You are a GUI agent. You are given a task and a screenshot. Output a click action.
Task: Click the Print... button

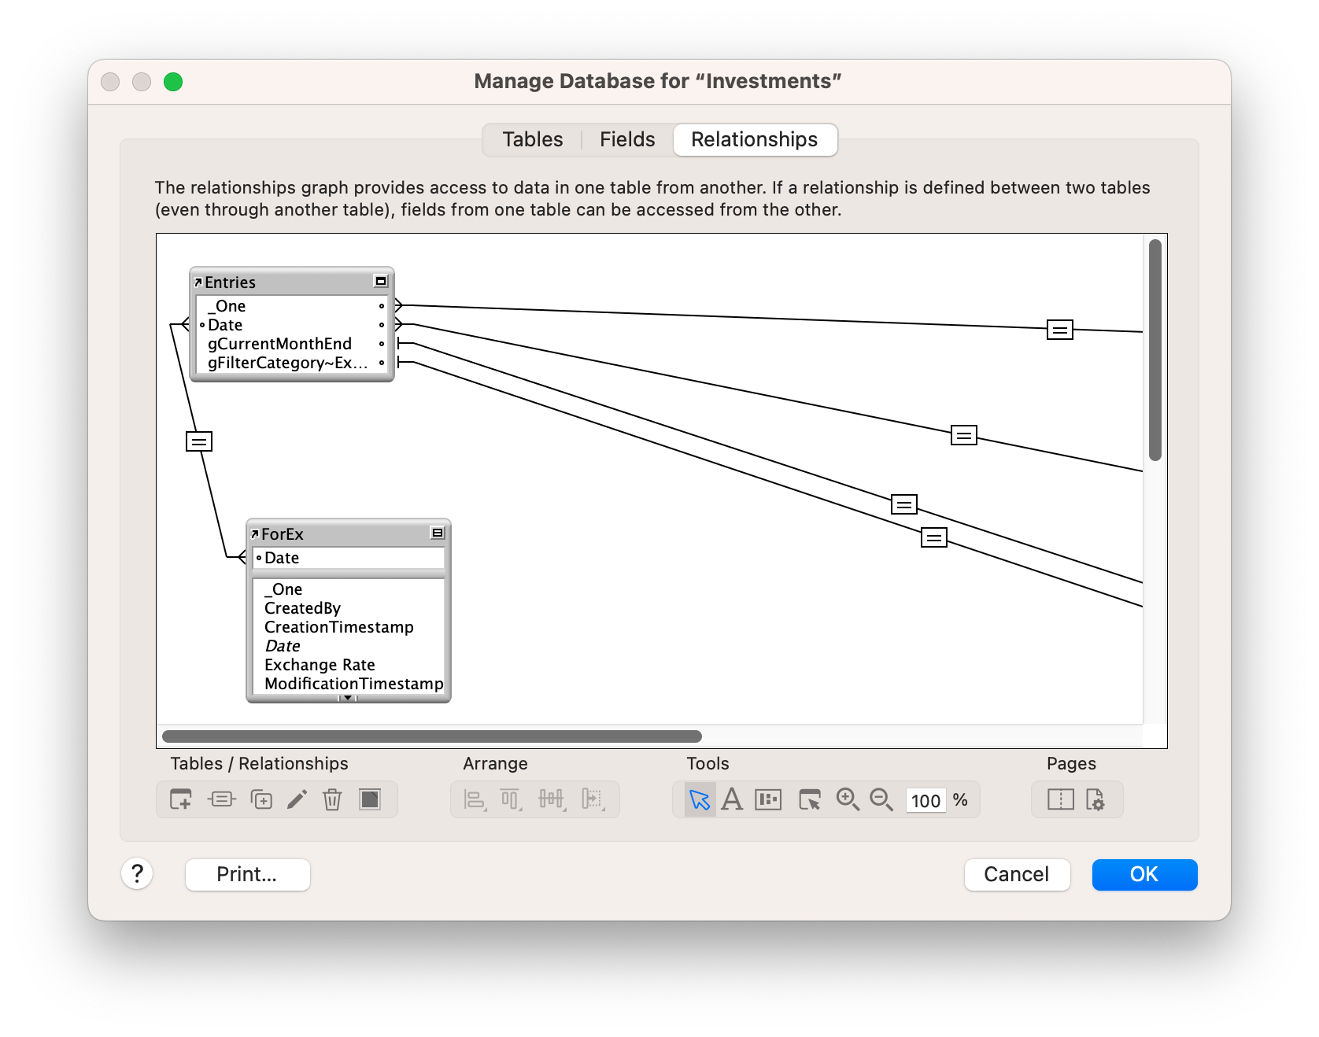tap(247, 874)
